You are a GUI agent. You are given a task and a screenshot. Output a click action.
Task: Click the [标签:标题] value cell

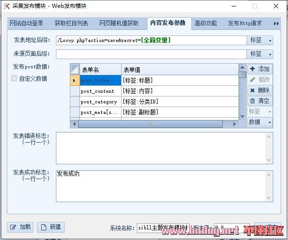click(x=180, y=80)
